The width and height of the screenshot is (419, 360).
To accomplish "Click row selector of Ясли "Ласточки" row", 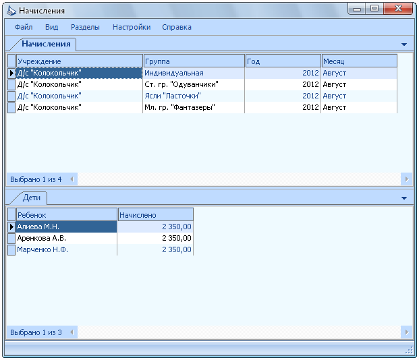I will point(11,96).
